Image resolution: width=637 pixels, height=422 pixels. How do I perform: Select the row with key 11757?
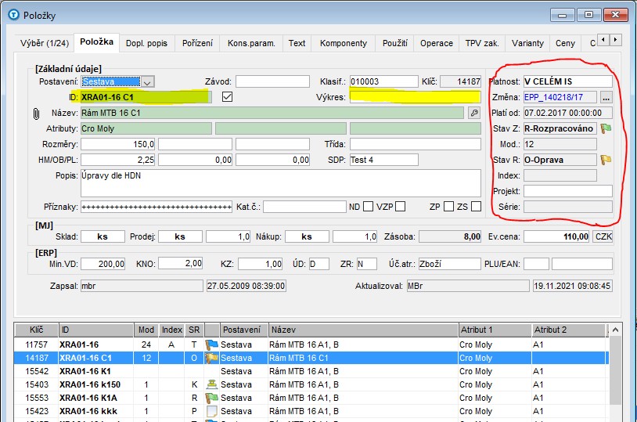pyautogui.click(x=311, y=344)
